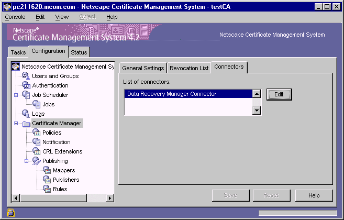Click the Certificate Manager folder icon
Viewport: 344px width, 220px height.
(x=26, y=124)
